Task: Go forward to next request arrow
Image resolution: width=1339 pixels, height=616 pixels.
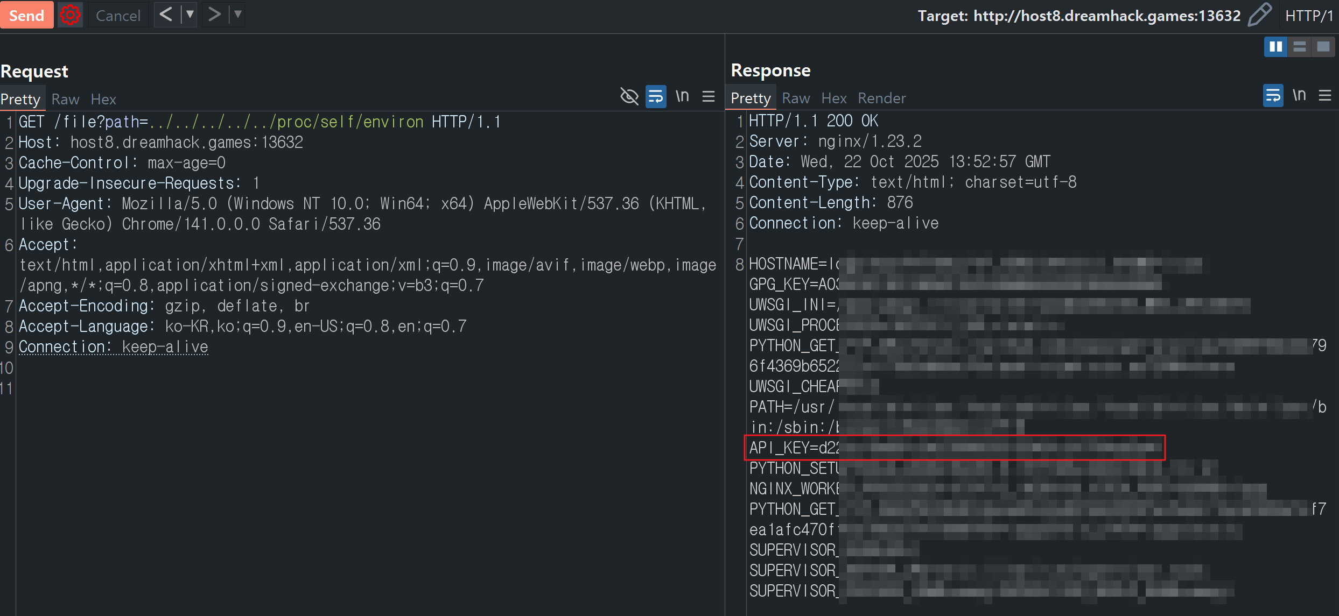Action: tap(214, 15)
